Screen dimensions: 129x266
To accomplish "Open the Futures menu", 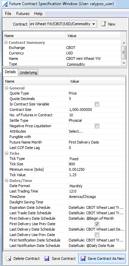I will [23, 14].
